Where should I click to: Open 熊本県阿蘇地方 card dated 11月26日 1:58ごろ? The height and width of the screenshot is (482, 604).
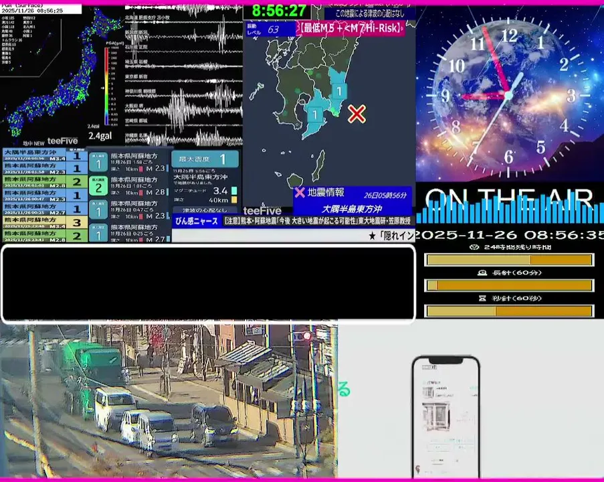coord(130,162)
